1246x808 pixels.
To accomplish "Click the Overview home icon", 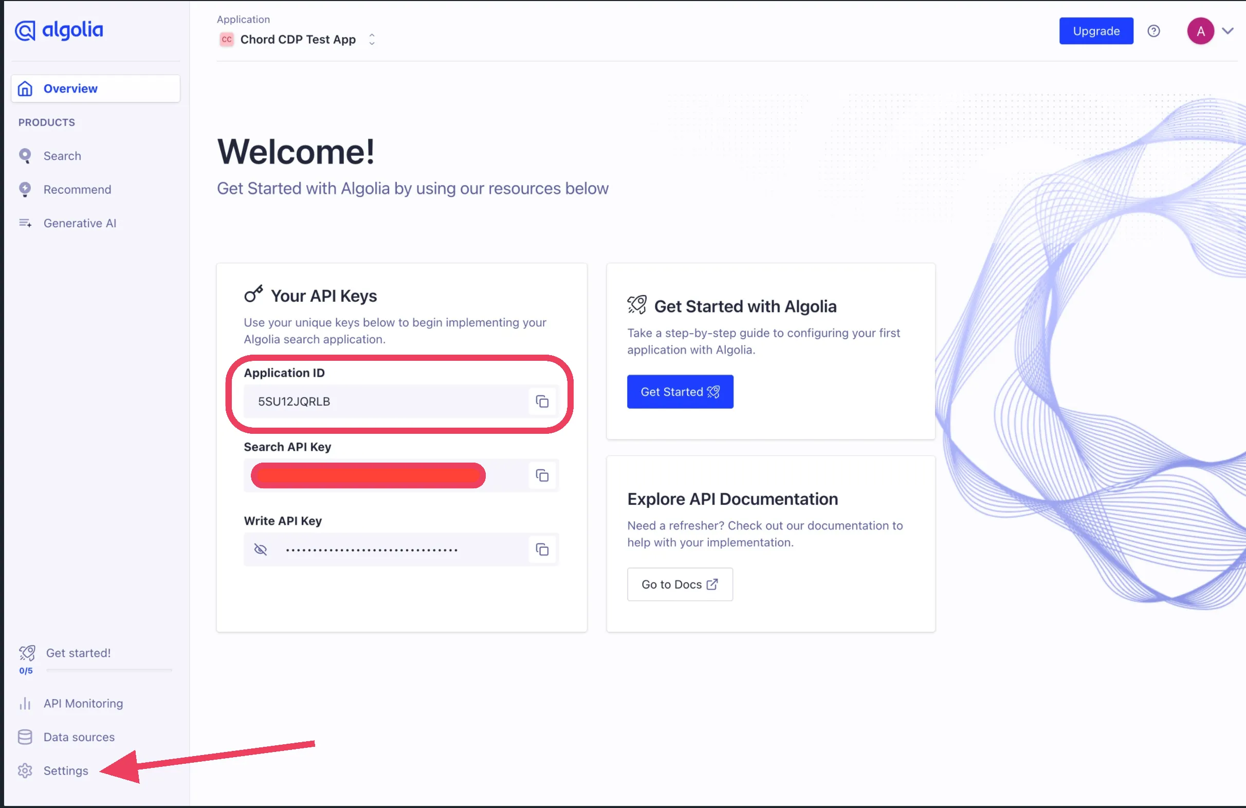I will tap(25, 88).
